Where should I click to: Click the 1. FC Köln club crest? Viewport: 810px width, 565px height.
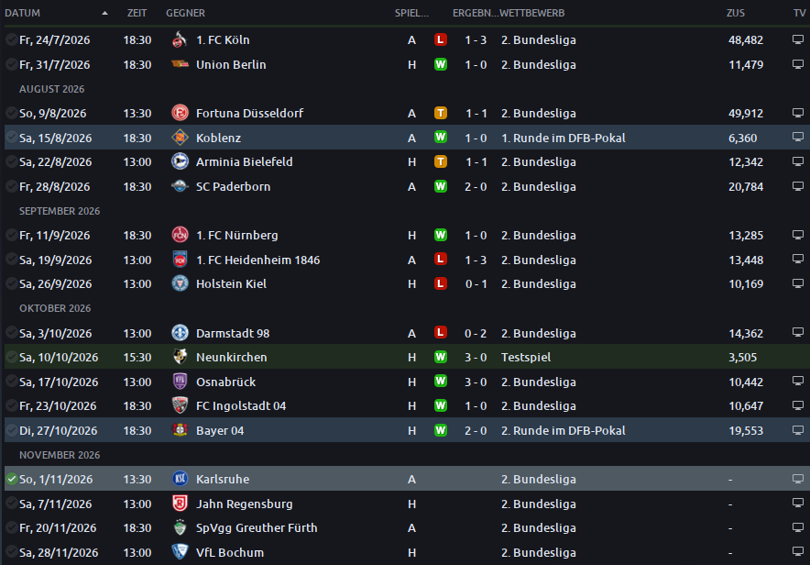pyautogui.click(x=180, y=39)
